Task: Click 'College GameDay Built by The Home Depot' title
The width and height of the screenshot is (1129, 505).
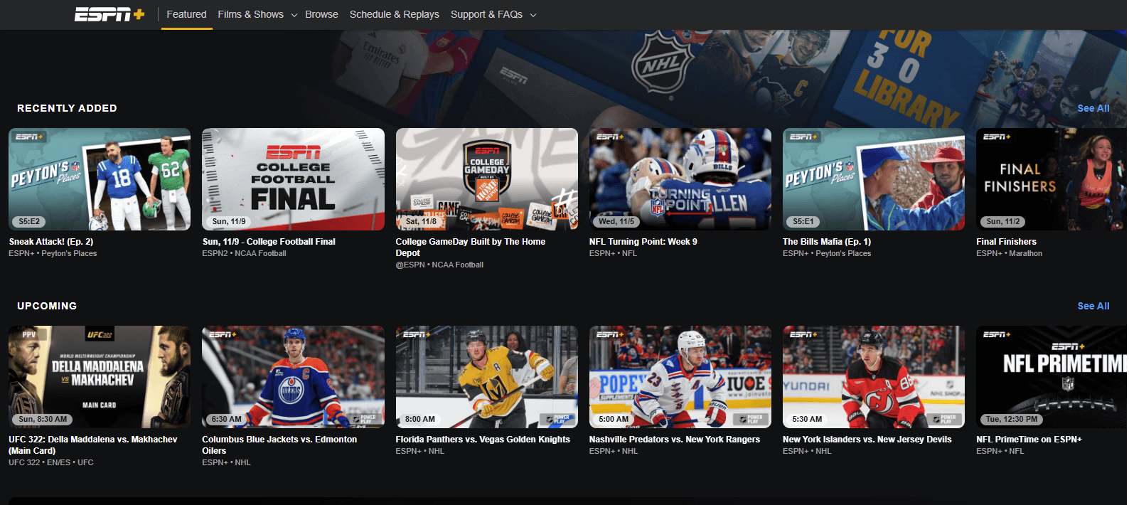Action: tap(471, 248)
